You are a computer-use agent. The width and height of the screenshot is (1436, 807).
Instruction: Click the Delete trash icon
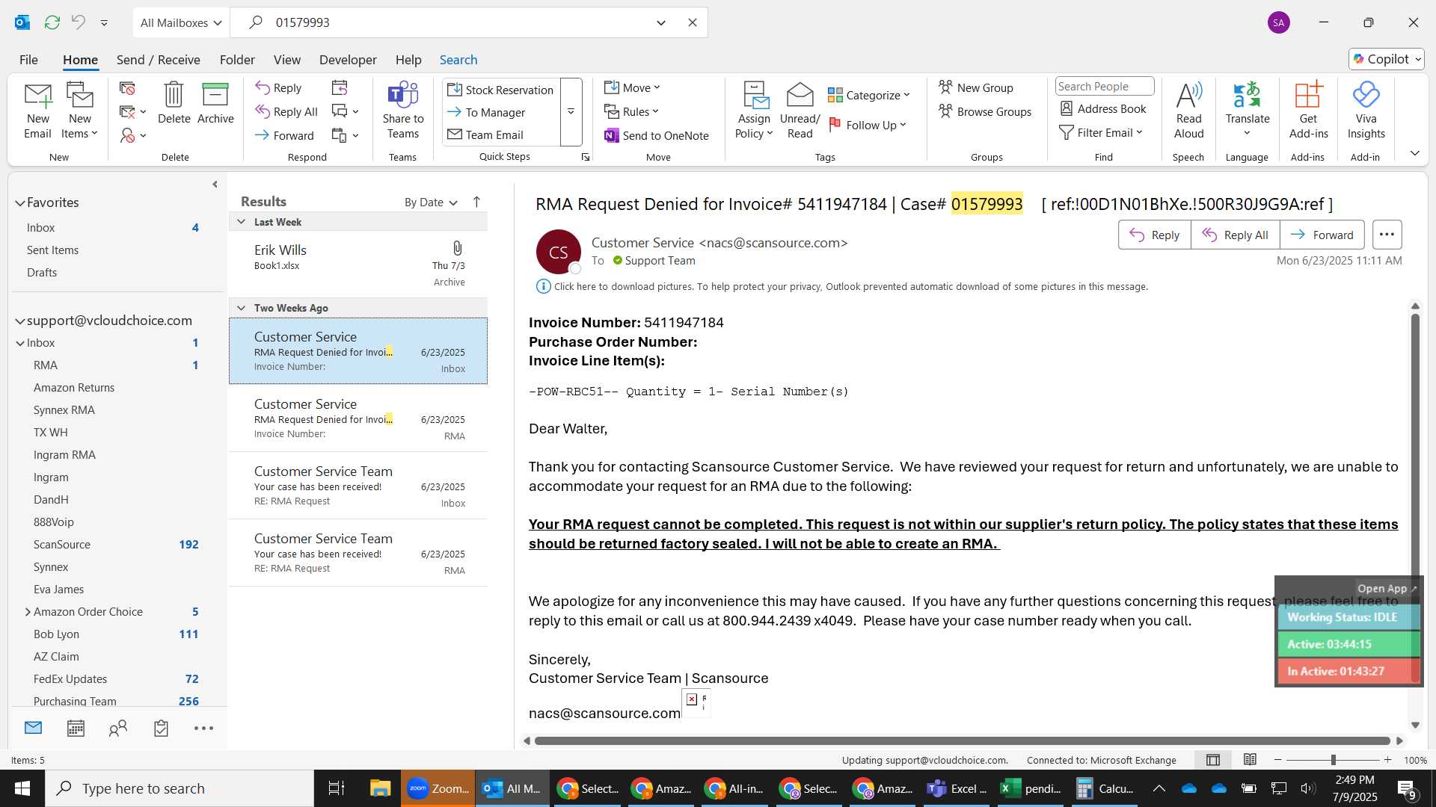(174, 103)
